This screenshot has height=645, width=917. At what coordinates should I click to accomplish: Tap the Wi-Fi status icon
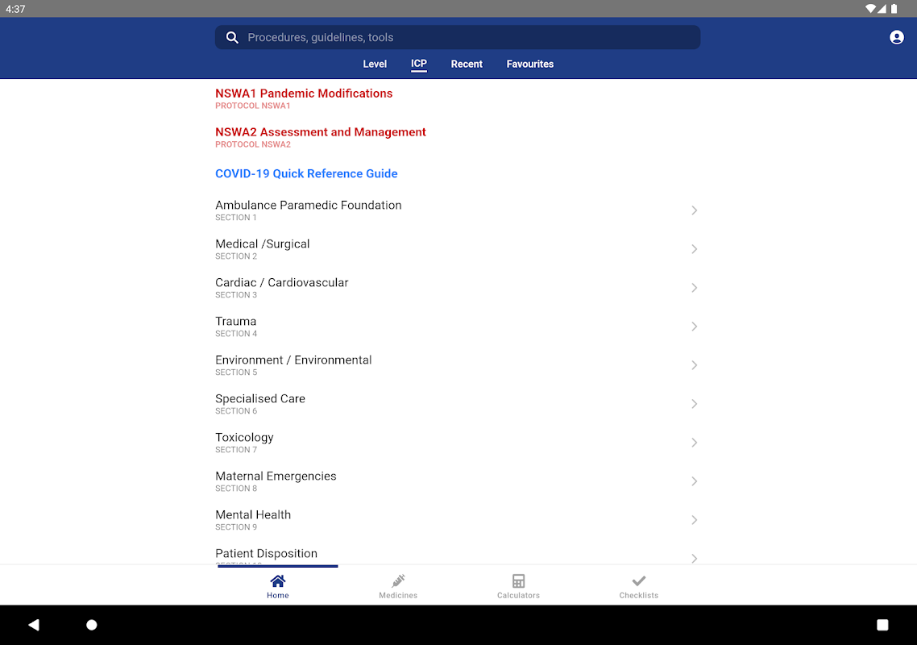[870, 9]
